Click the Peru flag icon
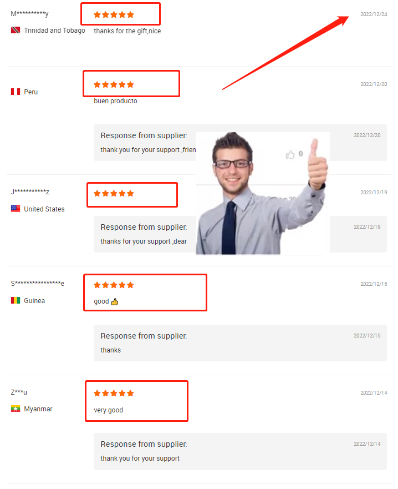The height and width of the screenshot is (489, 398). 16,92
